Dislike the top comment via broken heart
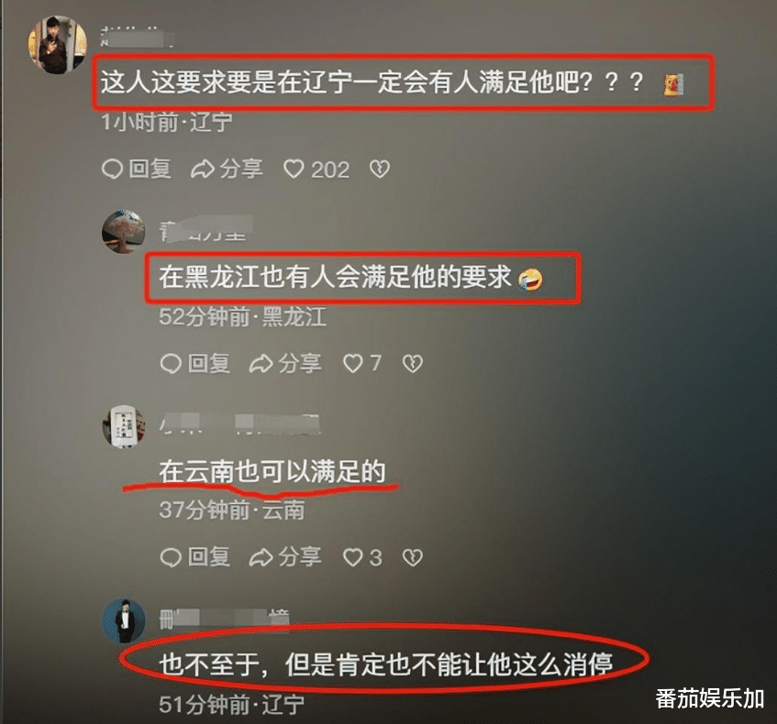 (380, 170)
